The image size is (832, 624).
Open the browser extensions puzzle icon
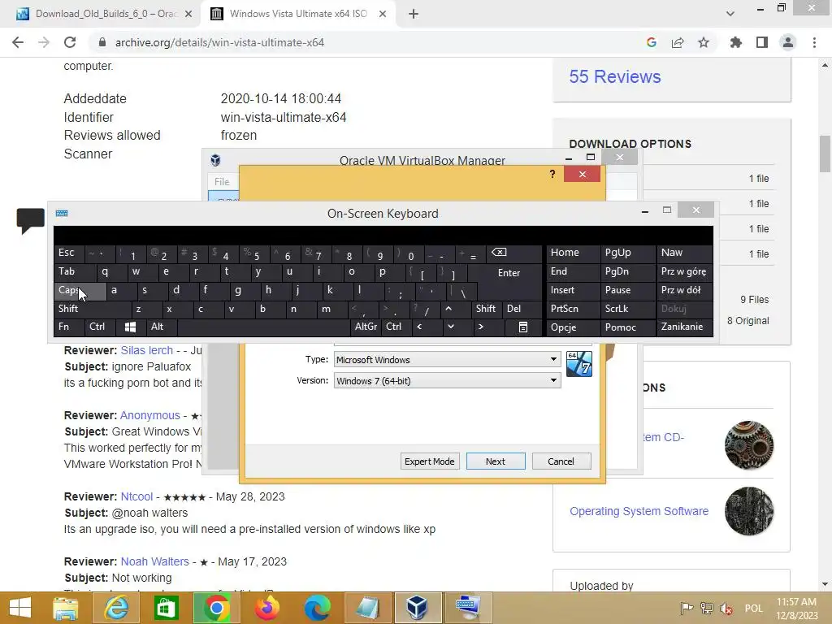tap(735, 42)
